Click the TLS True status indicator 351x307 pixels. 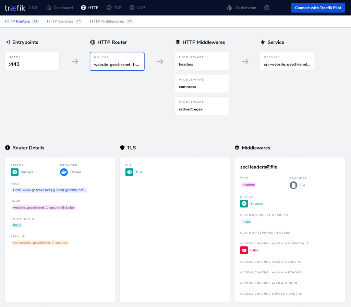130,172
